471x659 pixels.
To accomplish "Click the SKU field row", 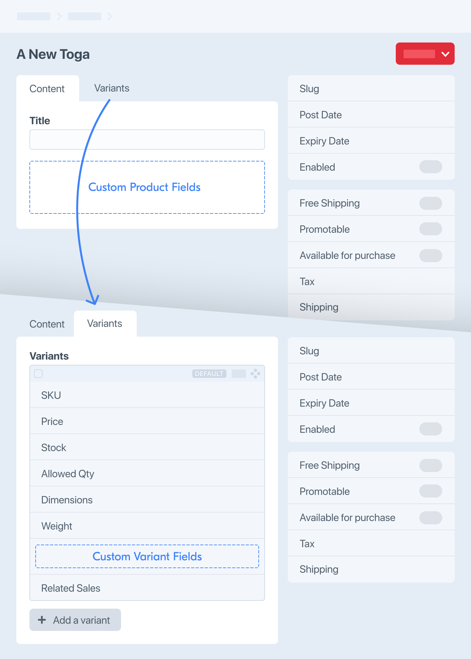I will click(147, 395).
